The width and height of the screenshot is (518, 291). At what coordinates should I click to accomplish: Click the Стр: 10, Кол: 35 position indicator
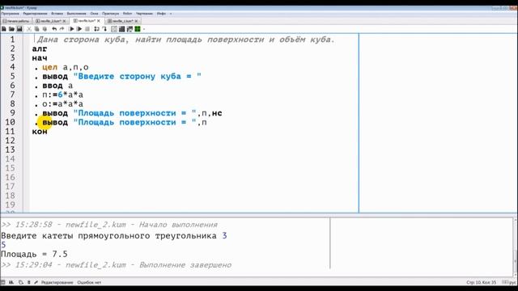click(482, 282)
